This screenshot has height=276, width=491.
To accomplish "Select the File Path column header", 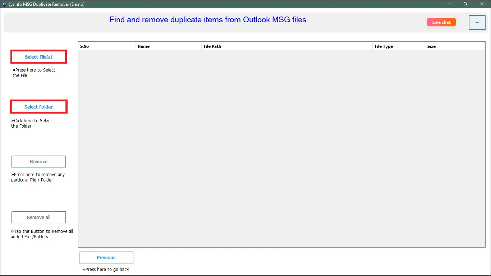I will tap(287, 46).
